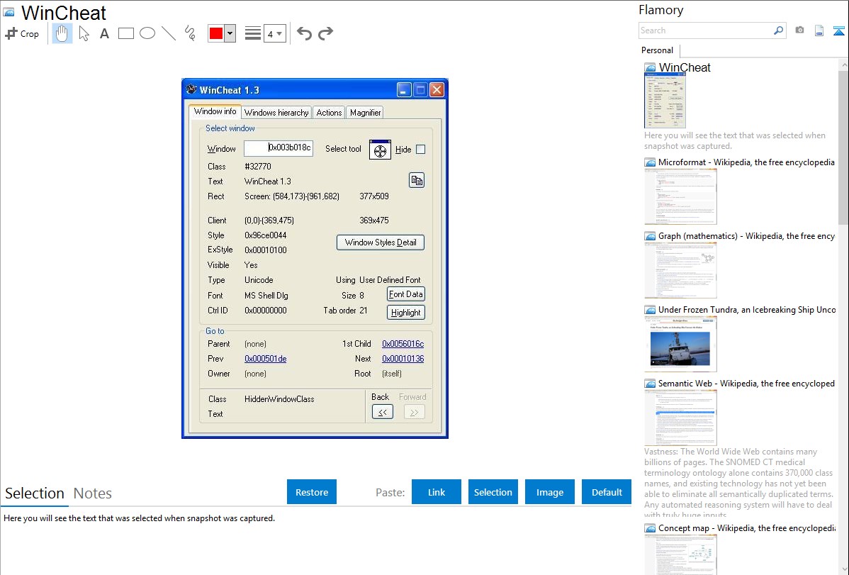849x575 pixels.
Task: Open the color picker dropdown arrow
Action: pyautogui.click(x=230, y=33)
